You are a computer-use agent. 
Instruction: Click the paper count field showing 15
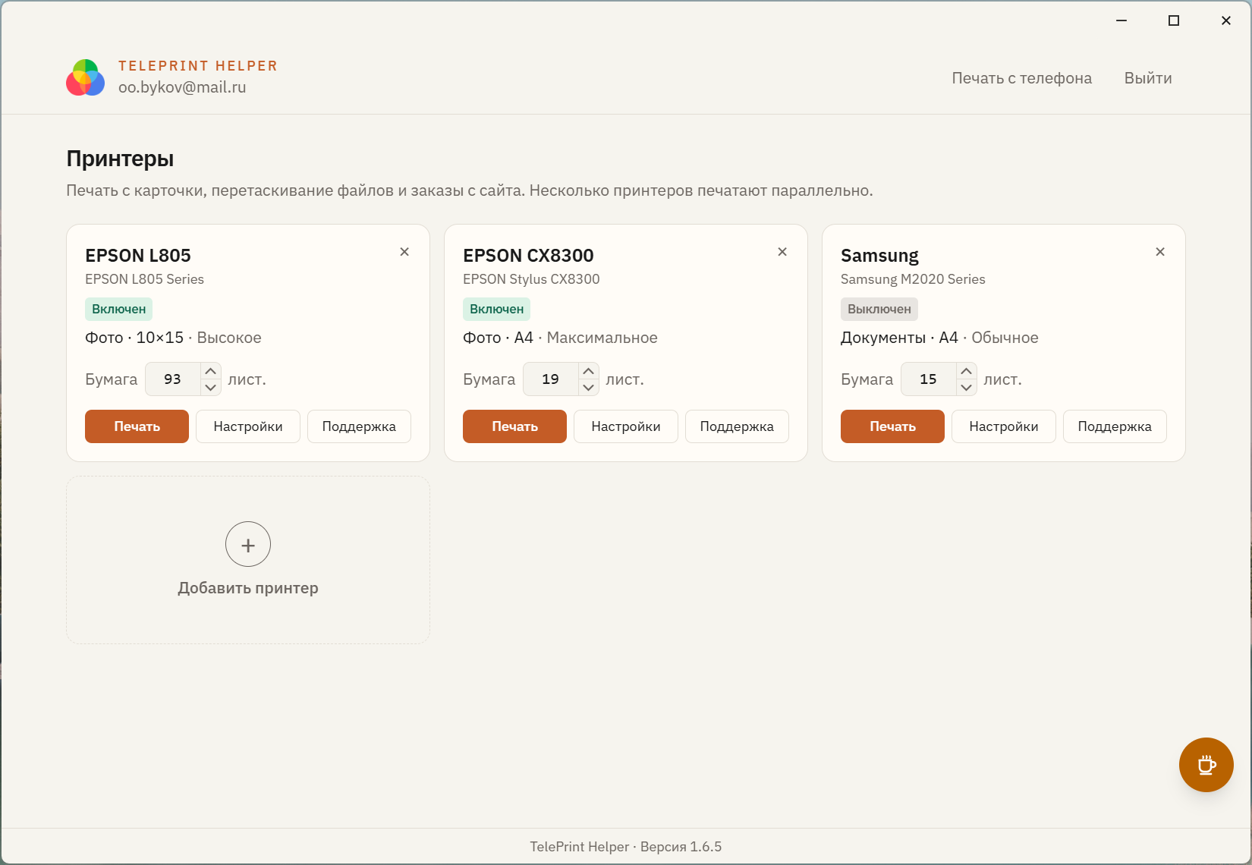[929, 379]
